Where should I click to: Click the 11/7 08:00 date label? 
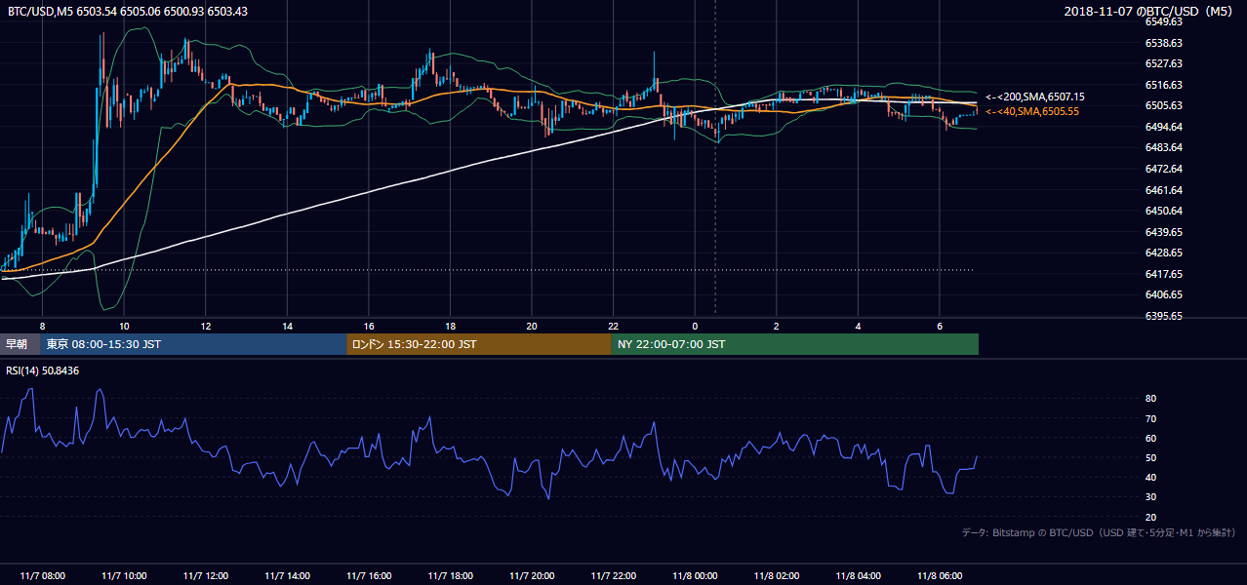coord(42,575)
